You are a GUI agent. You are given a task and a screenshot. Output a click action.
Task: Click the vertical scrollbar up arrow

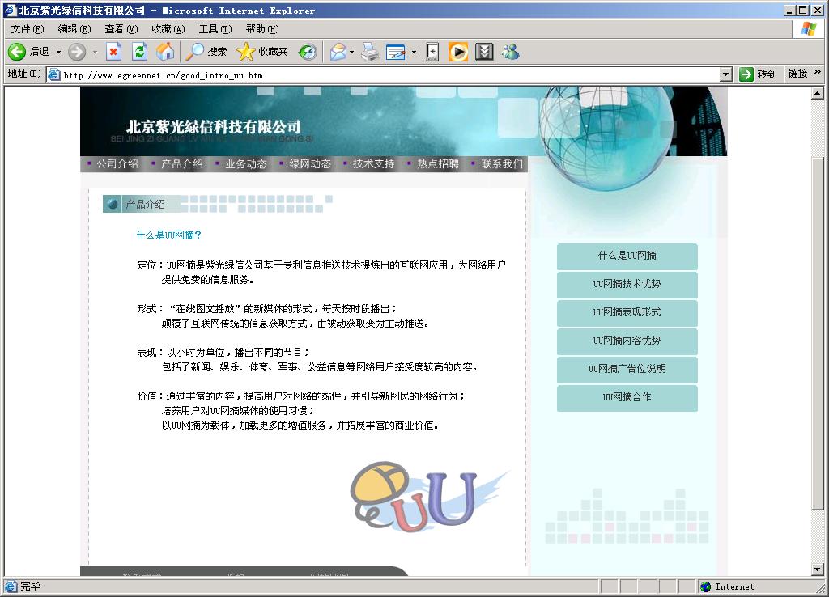click(818, 94)
